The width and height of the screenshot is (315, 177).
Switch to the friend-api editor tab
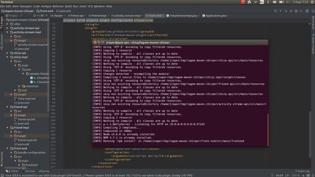tap(77, 16)
